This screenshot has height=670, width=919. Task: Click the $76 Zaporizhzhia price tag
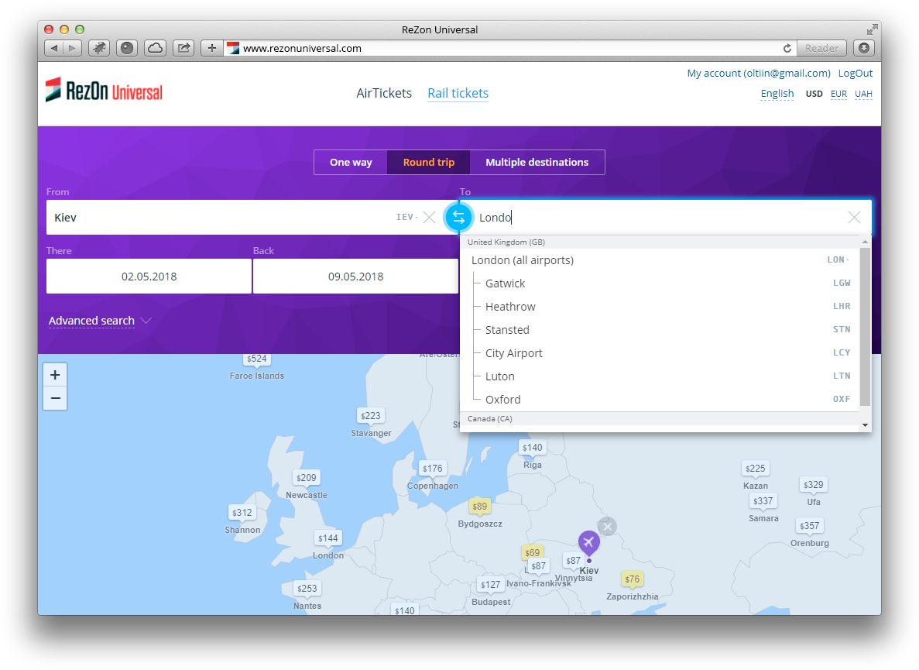point(632,579)
